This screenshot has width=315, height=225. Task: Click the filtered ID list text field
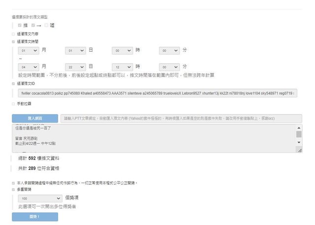pos(157,93)
